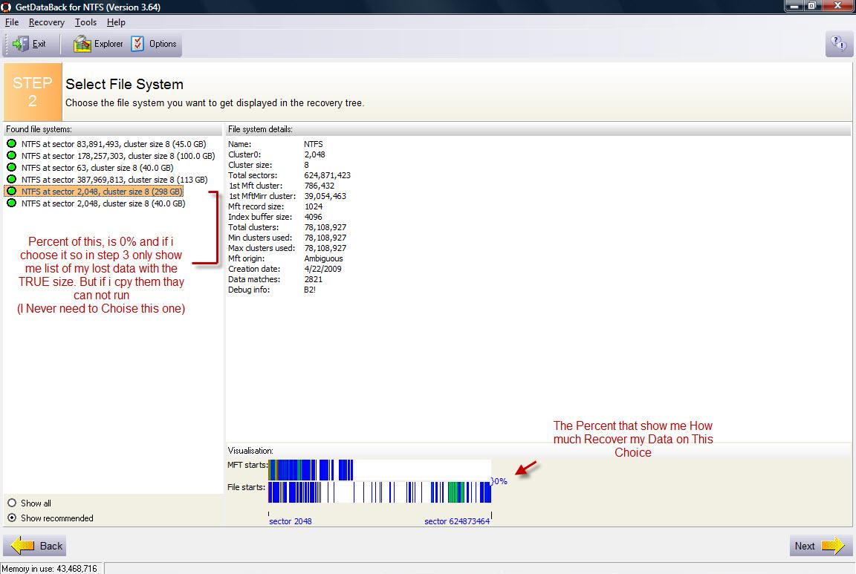This screenshot has width=856, height=574.
Task: Click Index buffer size value 4096
Action: click(313, 217)
